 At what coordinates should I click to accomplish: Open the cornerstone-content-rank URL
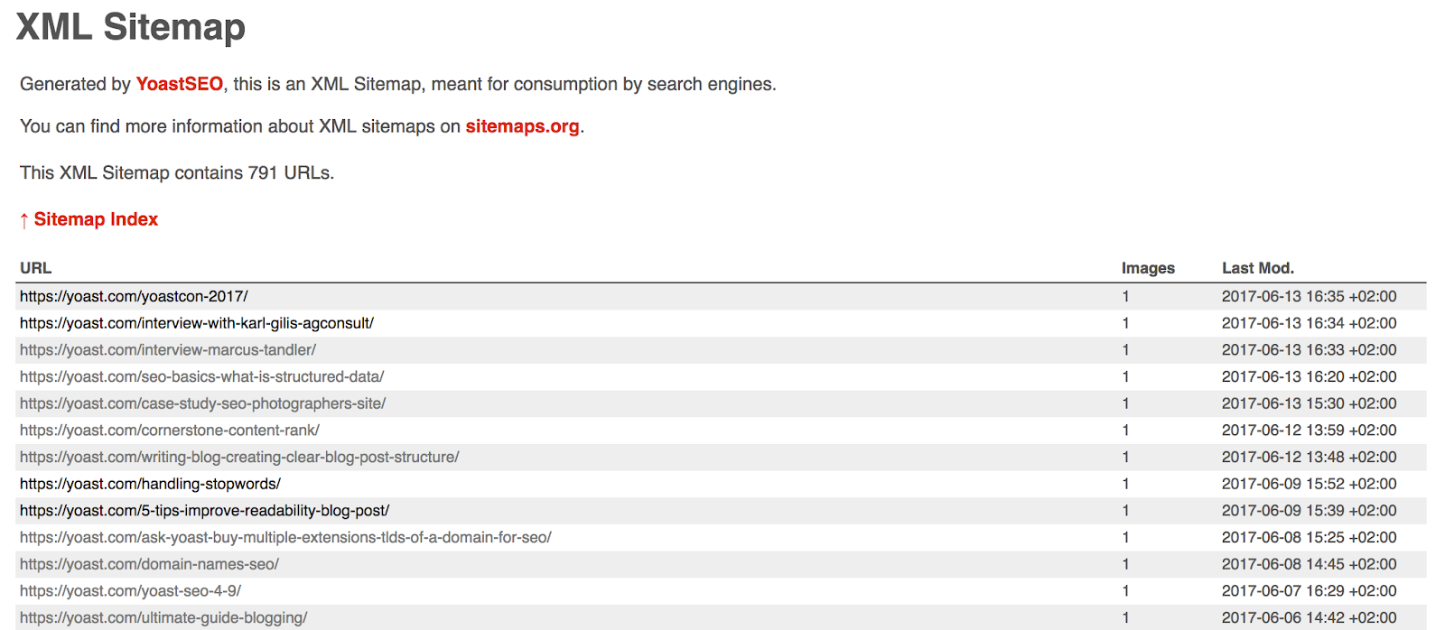click(170, 431)
